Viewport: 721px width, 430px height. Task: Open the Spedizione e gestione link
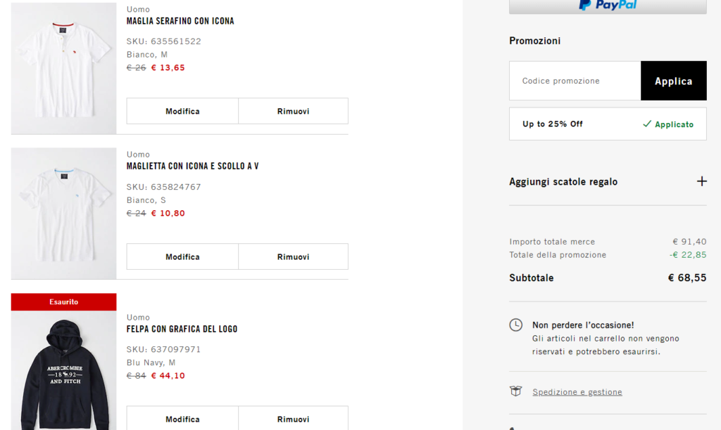577,392
